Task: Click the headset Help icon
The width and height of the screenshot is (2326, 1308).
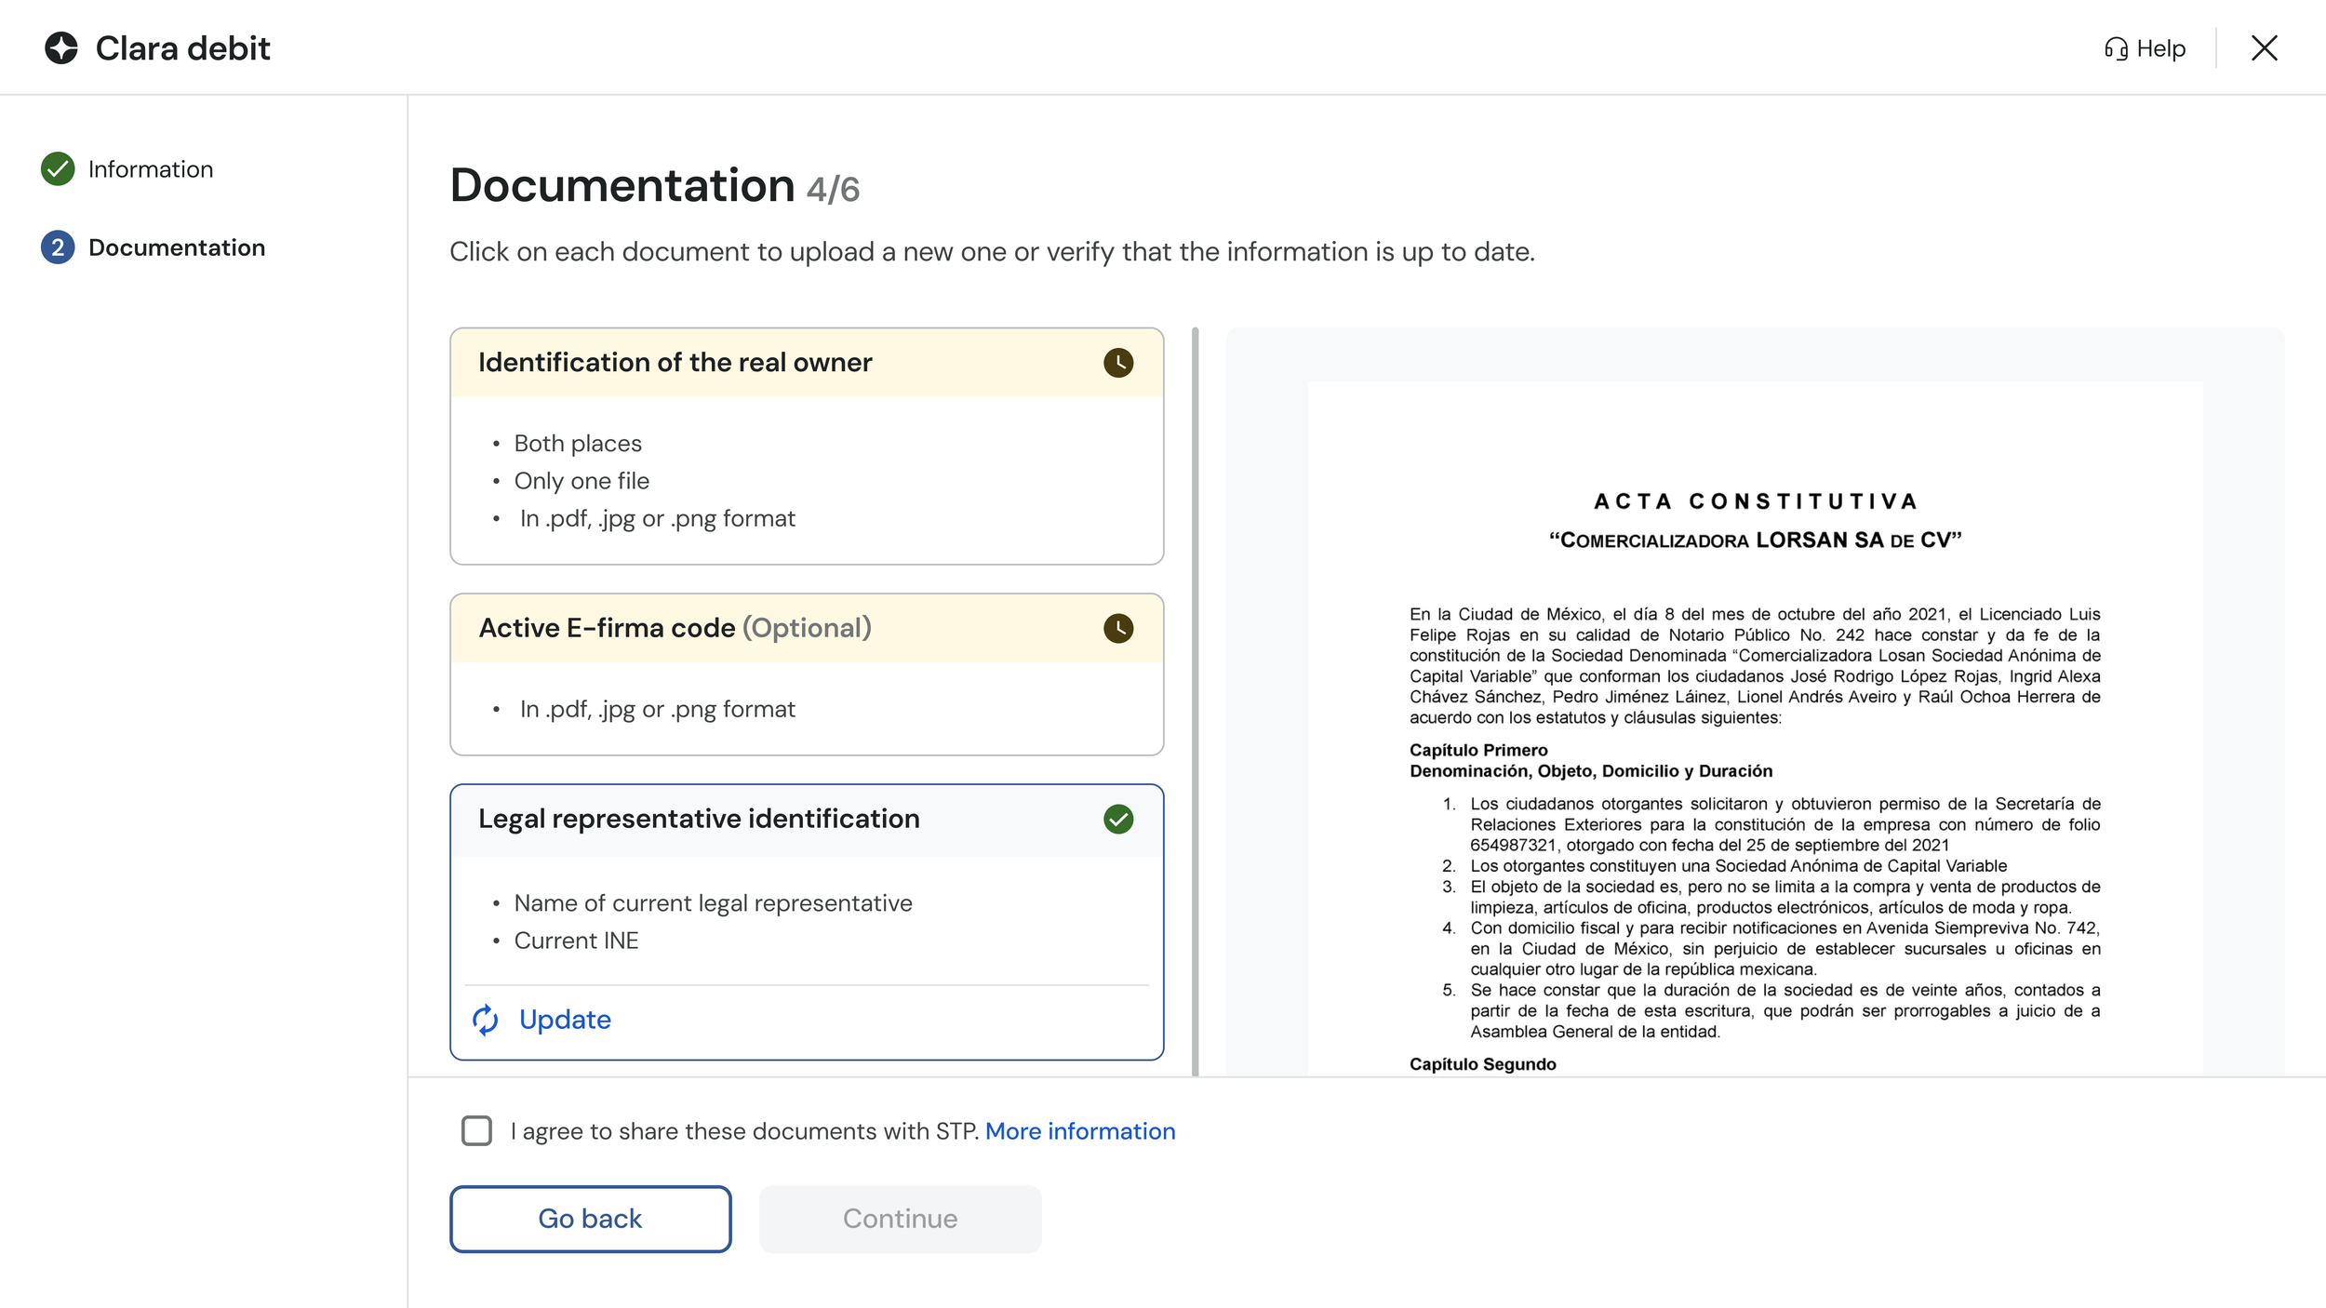Action: click(2115, 48)
